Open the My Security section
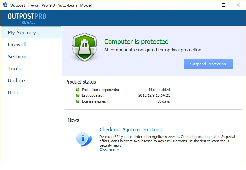The height and width of the screenshot is (170, 246). [x=31, y=32]
